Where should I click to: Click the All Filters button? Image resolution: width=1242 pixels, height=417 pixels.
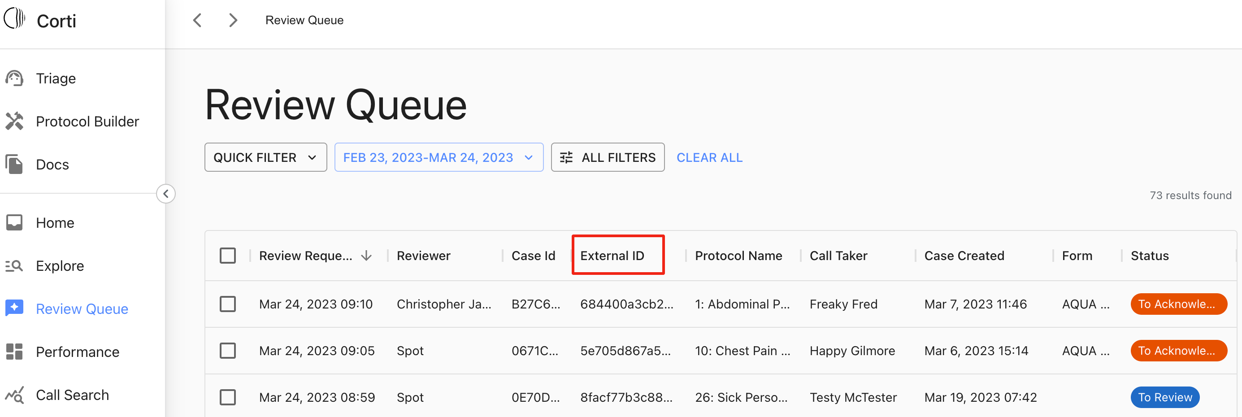[x=608, y=158]
